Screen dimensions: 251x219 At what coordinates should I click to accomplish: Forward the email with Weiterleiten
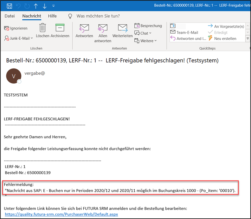pos(122,31)
